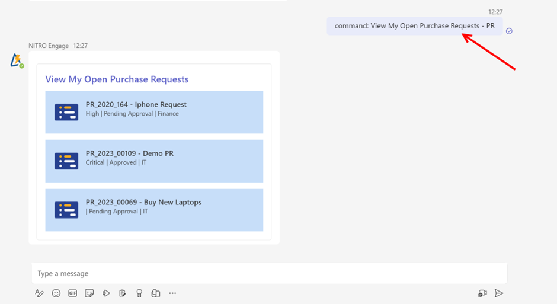Click the NITRO Engage bot avatar
The image size is (557, 304).
coord(17,60)
